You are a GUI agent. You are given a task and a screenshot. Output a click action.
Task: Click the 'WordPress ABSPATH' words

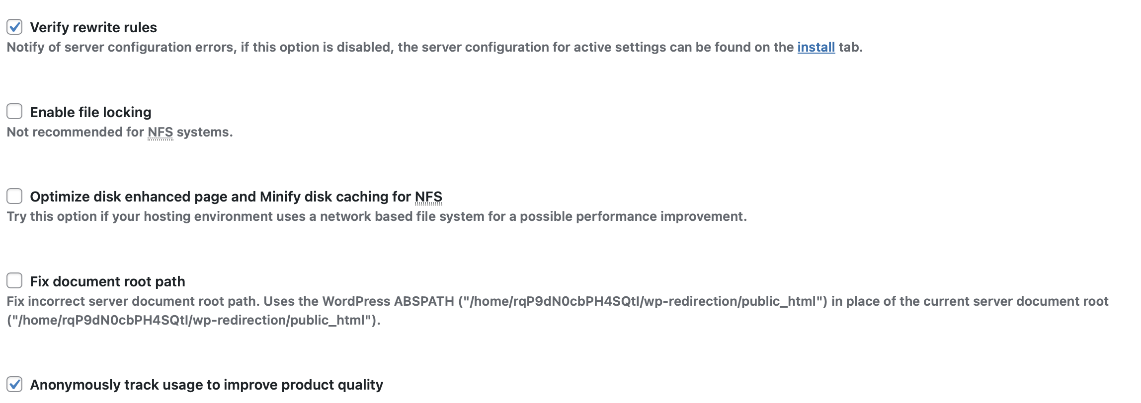tap(388, 301)
